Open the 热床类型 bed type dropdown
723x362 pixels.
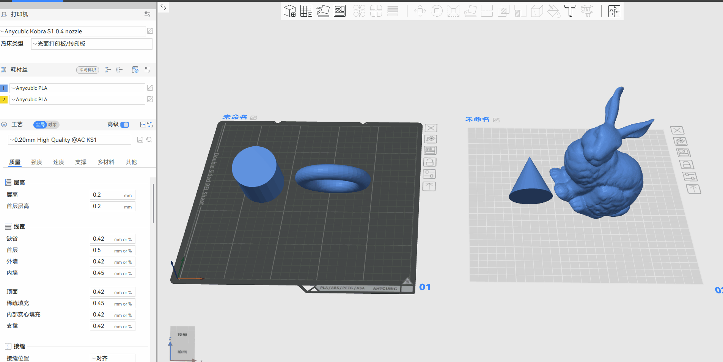point(92,44)
